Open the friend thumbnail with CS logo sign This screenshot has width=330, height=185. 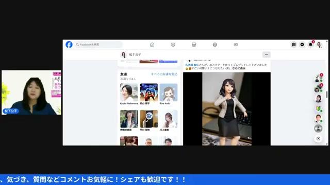click(x=149, y=119)
